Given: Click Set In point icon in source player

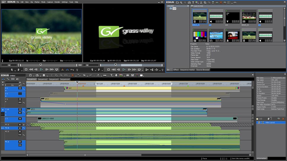Looking at the screenshot, I should click(12, 70).
